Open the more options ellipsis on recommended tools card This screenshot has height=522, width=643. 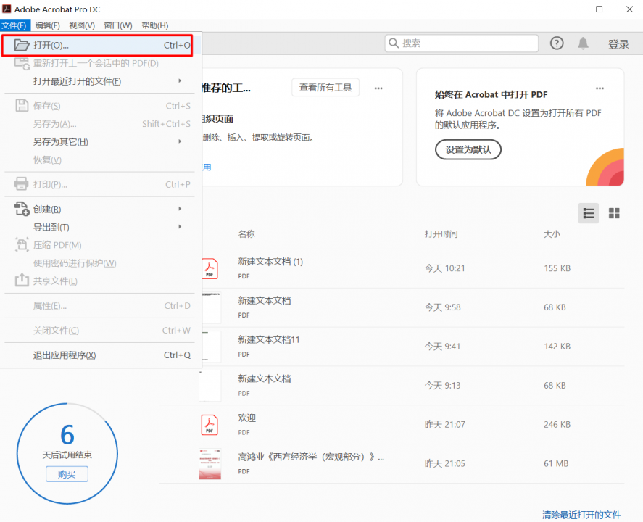coord(378,88)
